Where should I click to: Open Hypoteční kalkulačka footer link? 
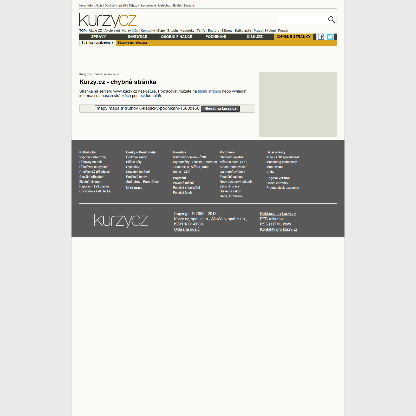click(94, 186)
